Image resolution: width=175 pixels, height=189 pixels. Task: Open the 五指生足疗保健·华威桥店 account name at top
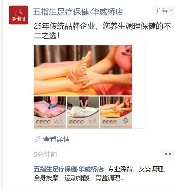click(x=78, y=12)
